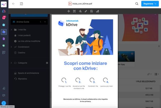Viewport: 161px width, 108px height.
Task: Select the signature scribble tool
Action: [x=80, y=11]
